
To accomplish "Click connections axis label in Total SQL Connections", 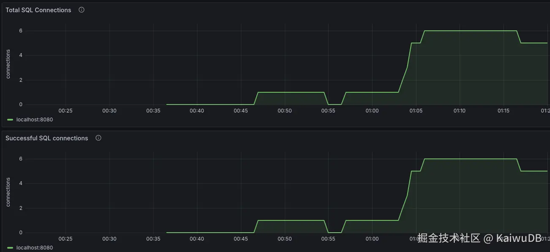I will tap(8, 64).
